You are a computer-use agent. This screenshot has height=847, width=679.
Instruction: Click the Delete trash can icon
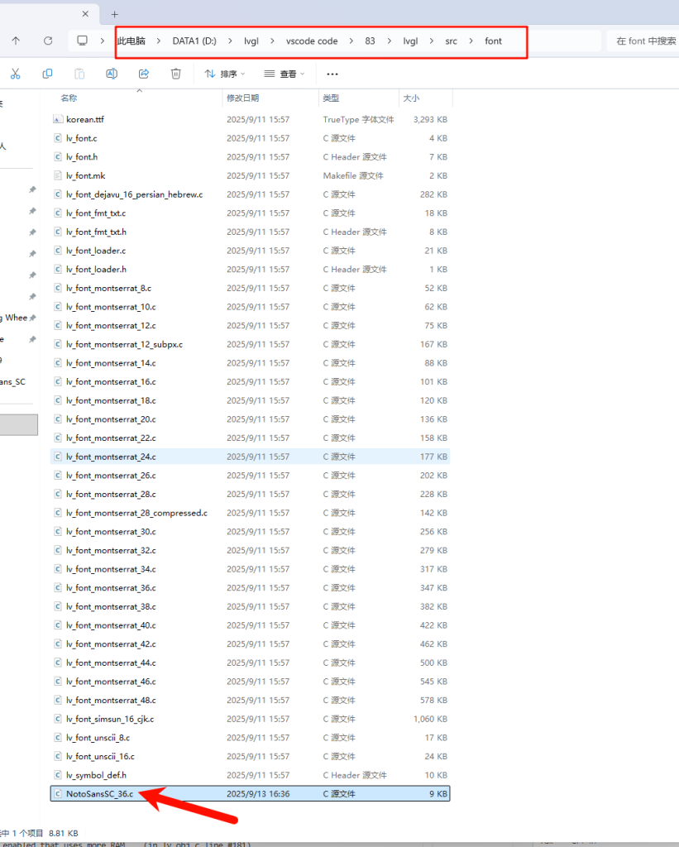pos(176,74)
